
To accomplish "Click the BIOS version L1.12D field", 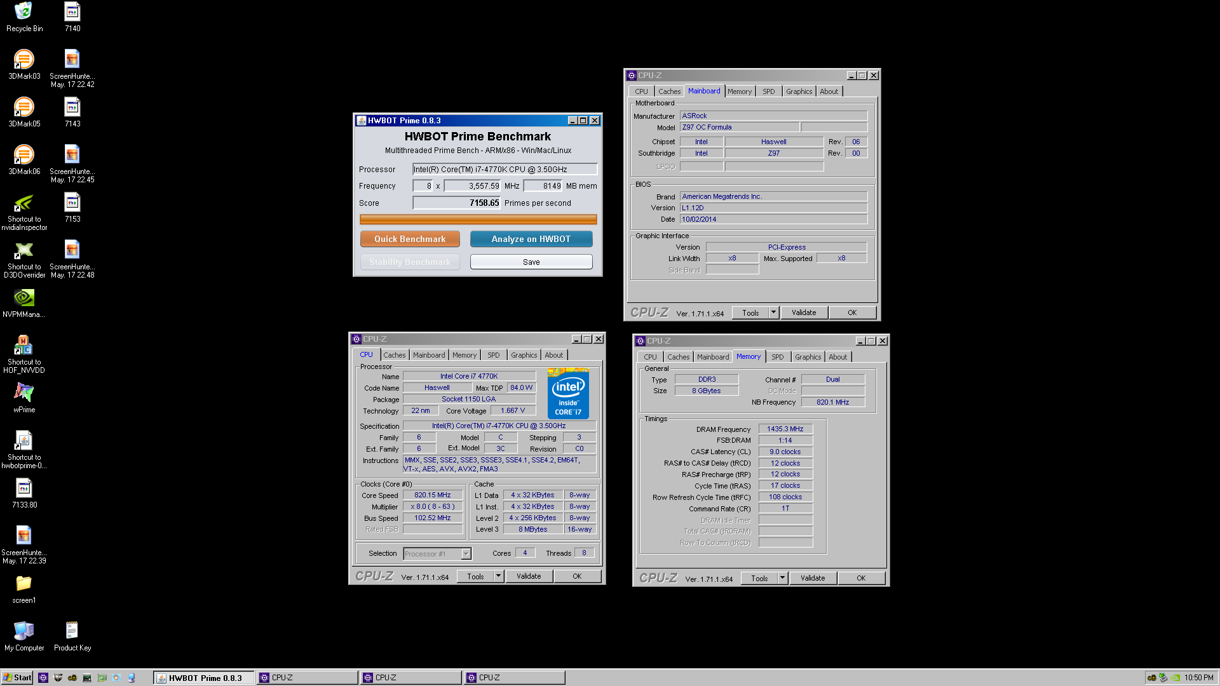I will tap(774, 208).
